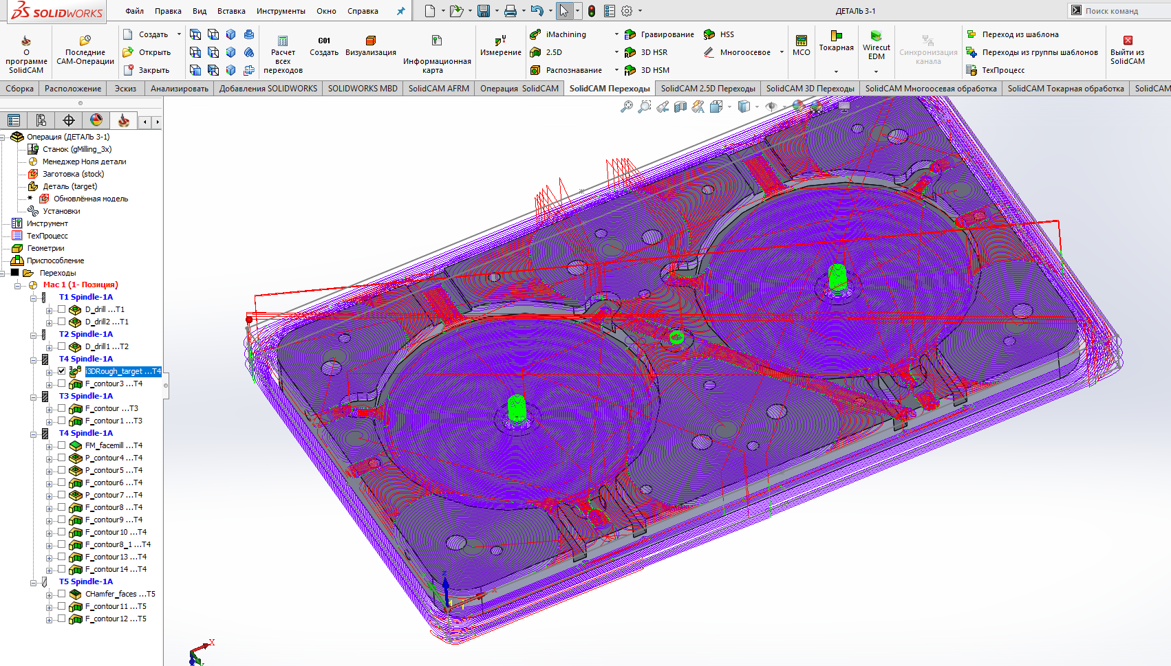Start the Измерение measure tool
This screenshot has height=666, width=1171.
pyautogui.click(x=501, y=41)
